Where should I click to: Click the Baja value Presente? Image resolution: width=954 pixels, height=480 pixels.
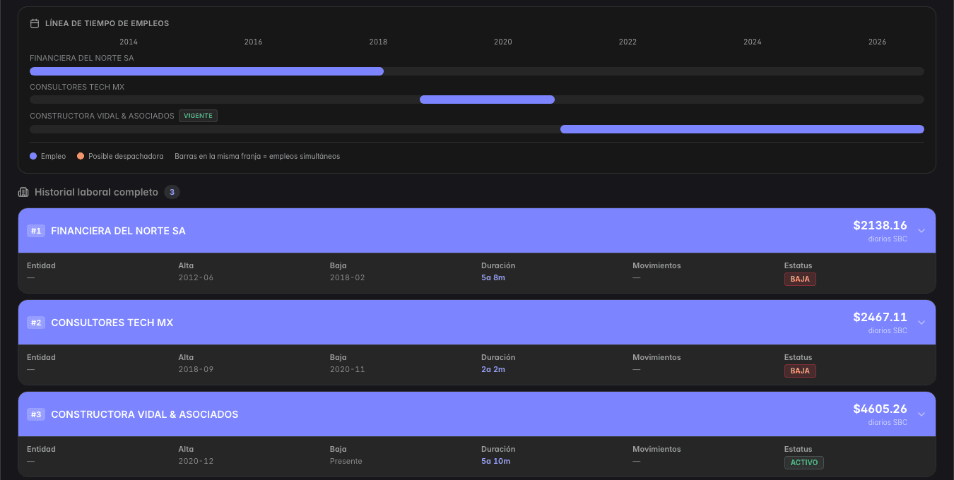(x=346, y=462)
